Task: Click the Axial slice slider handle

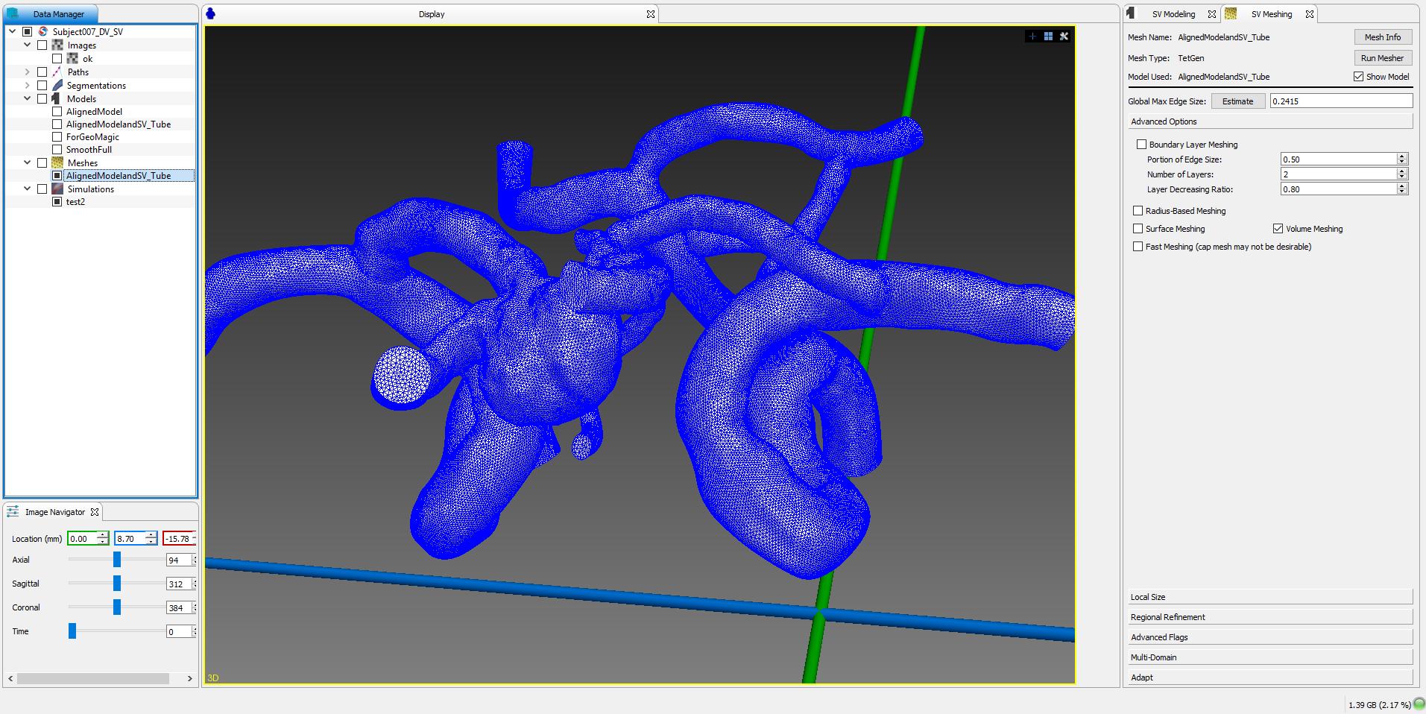Action: coord(117,560)
